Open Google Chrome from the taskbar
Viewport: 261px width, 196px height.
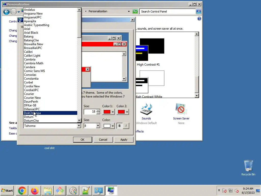[22, 190]
